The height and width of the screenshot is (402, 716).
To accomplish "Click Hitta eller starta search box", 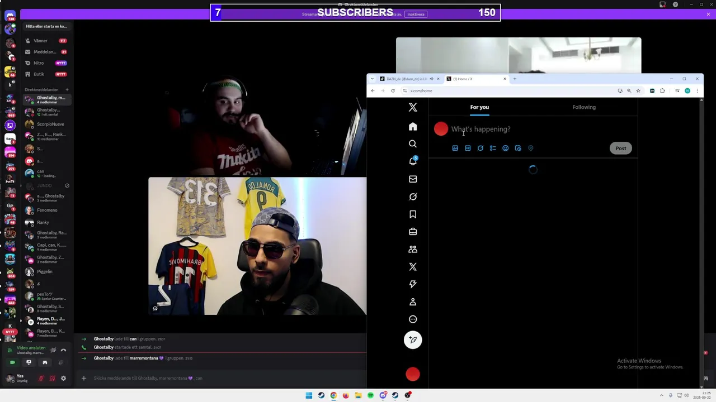I will 46,26.
